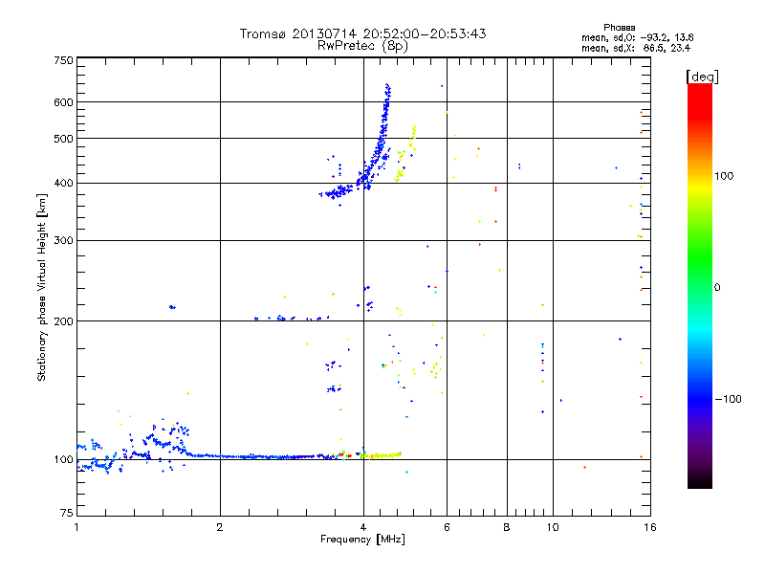This screenshot has height=574, width=765.
Task: Click the x-axis tick label '16'
Action: pos(650,527)
